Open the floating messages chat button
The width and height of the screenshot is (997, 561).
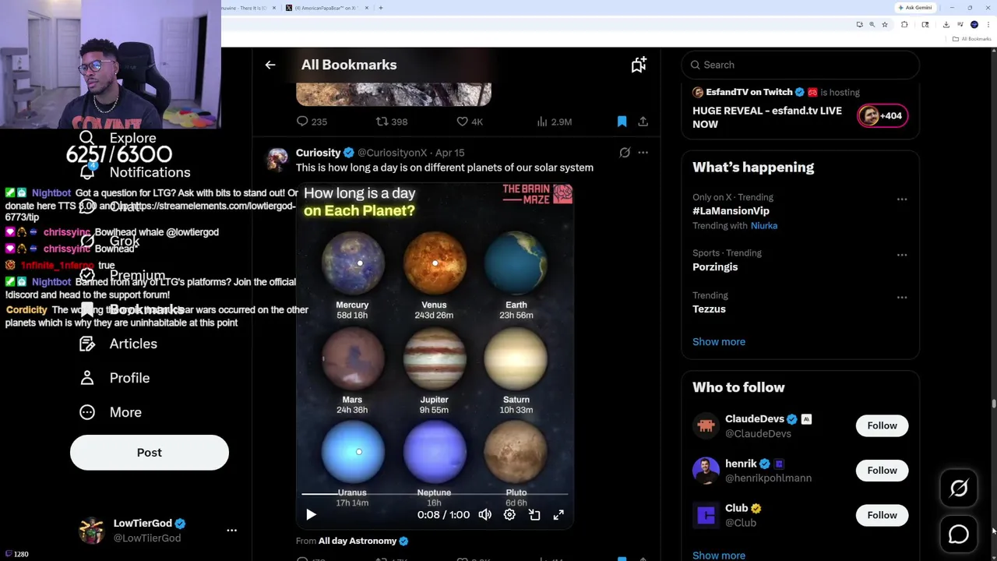coord(959,535)
